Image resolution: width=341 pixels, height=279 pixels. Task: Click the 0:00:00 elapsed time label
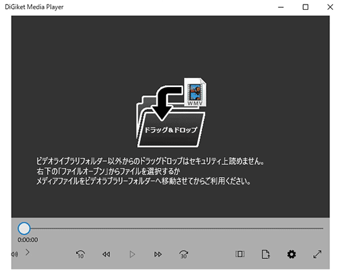[28, 240]
